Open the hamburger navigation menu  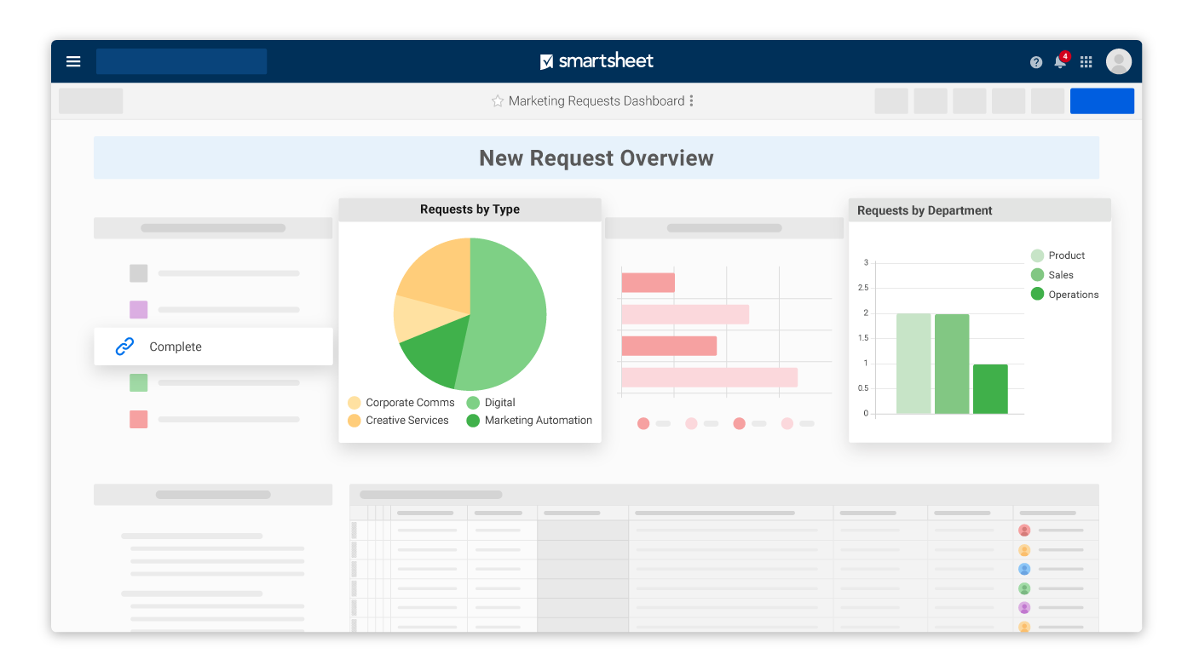tap(73, 61)
